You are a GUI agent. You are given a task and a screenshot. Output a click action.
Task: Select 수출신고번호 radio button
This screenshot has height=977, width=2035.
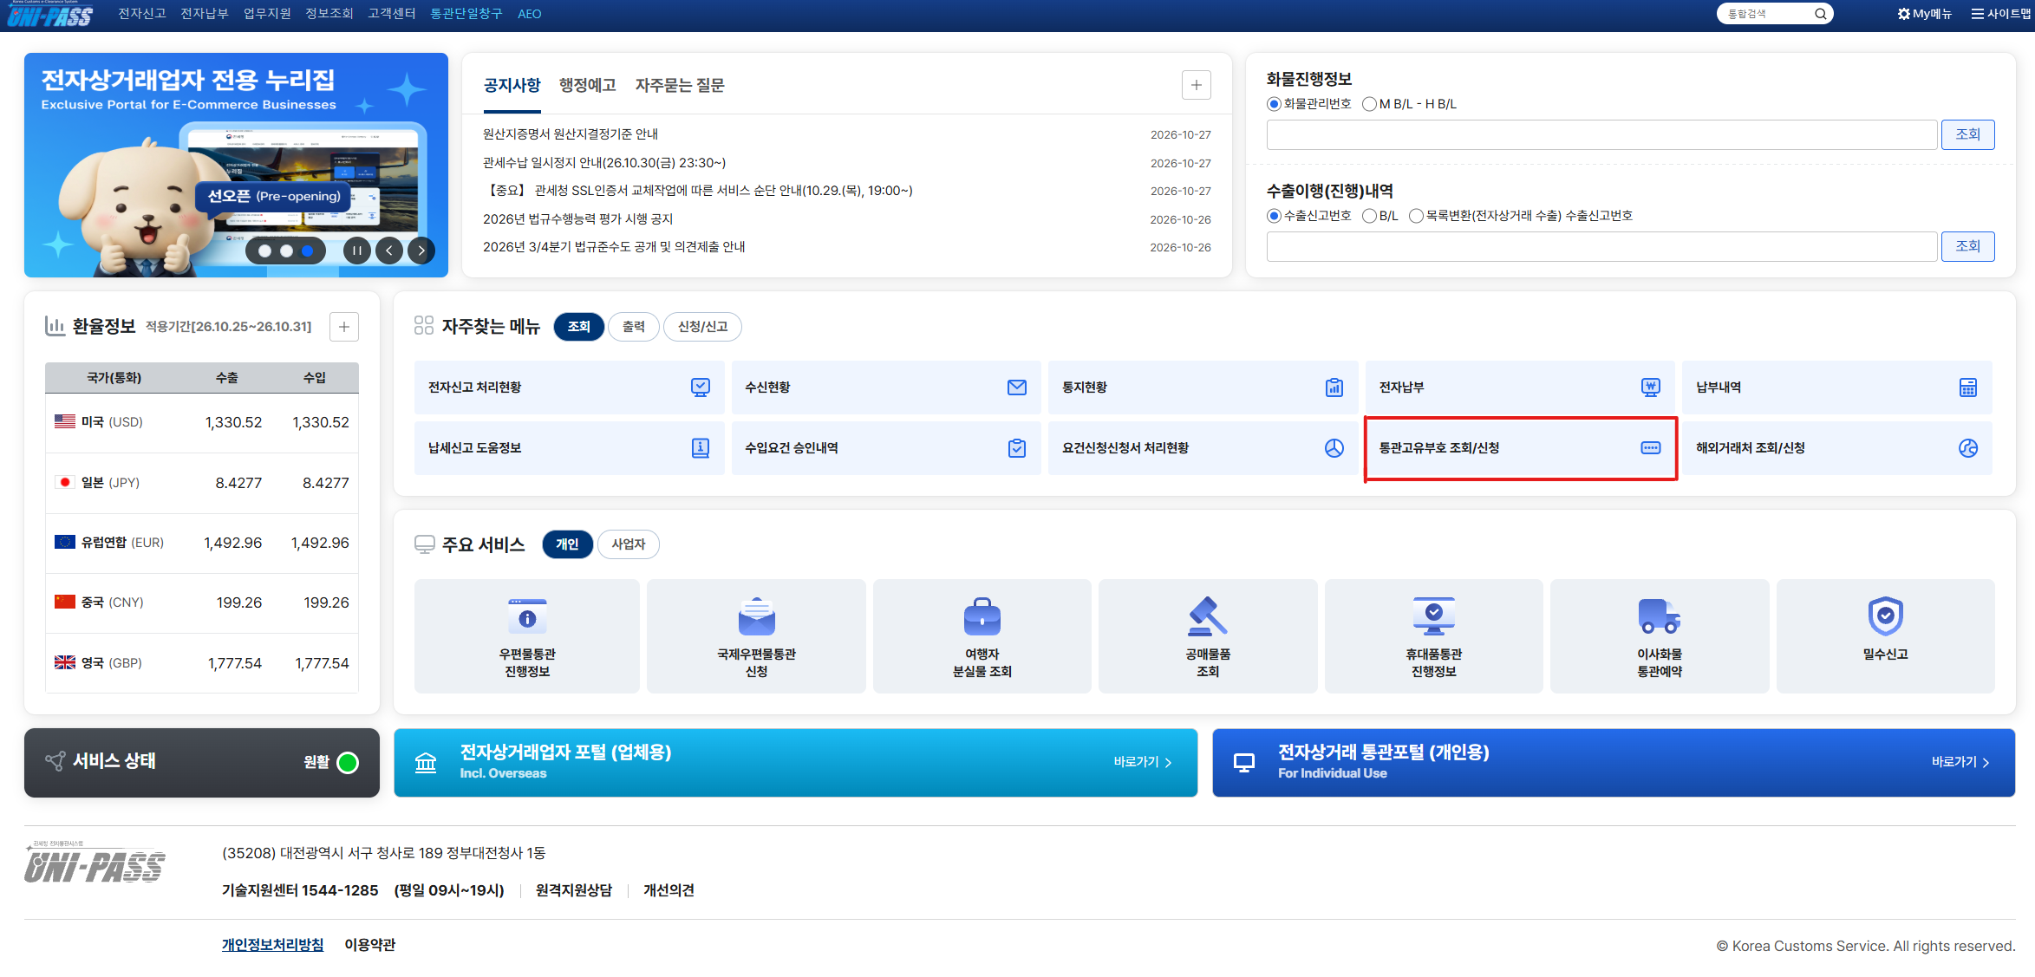(1274, 216)
